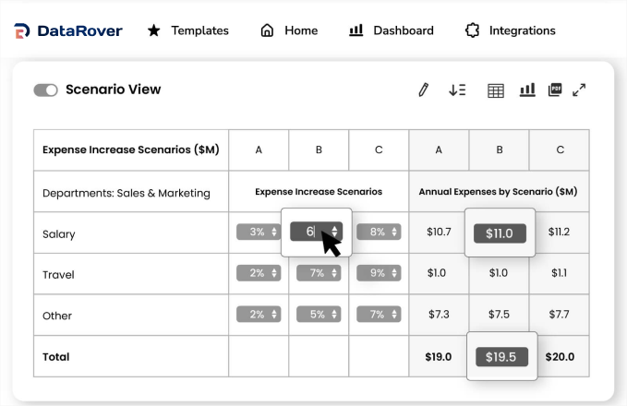Open Salary scenario A 3% selector
This screenshot has width=627, height=406.
coord(259,233)
